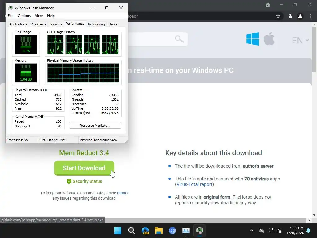Open the notification bell icon

[x=309, y=231]
